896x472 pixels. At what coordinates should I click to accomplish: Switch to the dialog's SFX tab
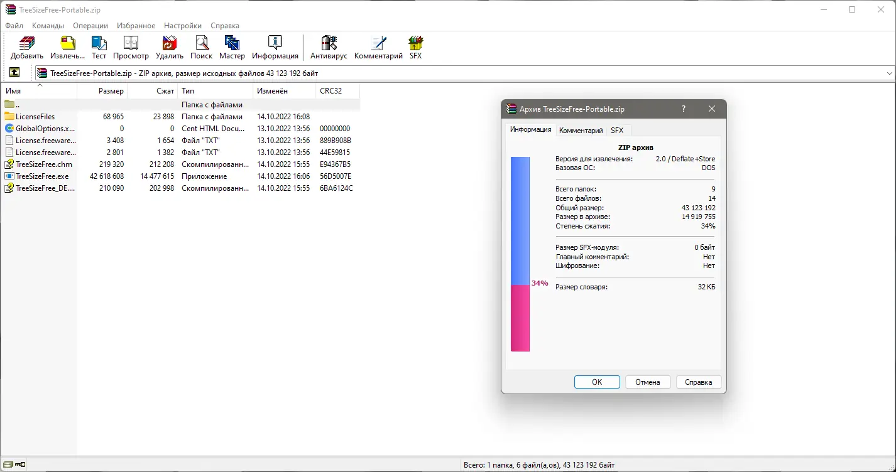pos(617,130)
